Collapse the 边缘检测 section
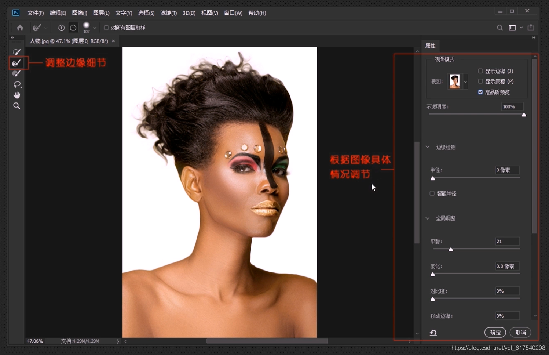Screen dimensions: 549x355 pos(428,147)
